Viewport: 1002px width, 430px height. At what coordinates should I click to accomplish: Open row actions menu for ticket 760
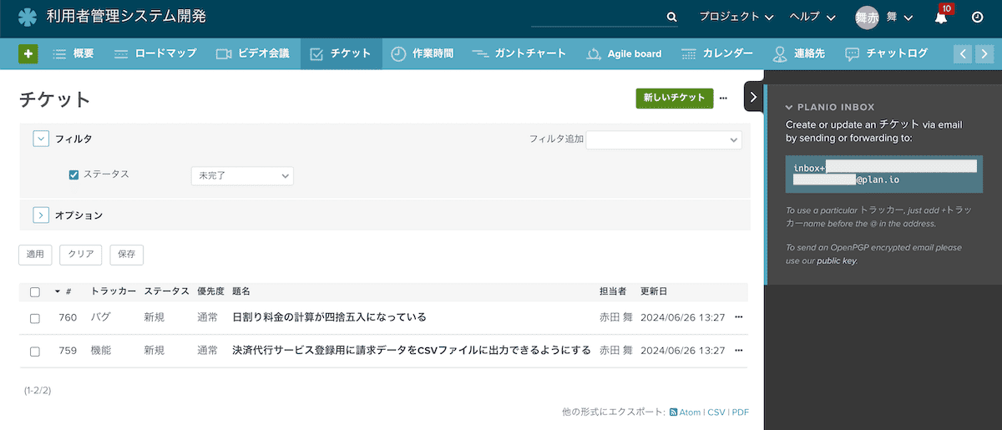738,317
